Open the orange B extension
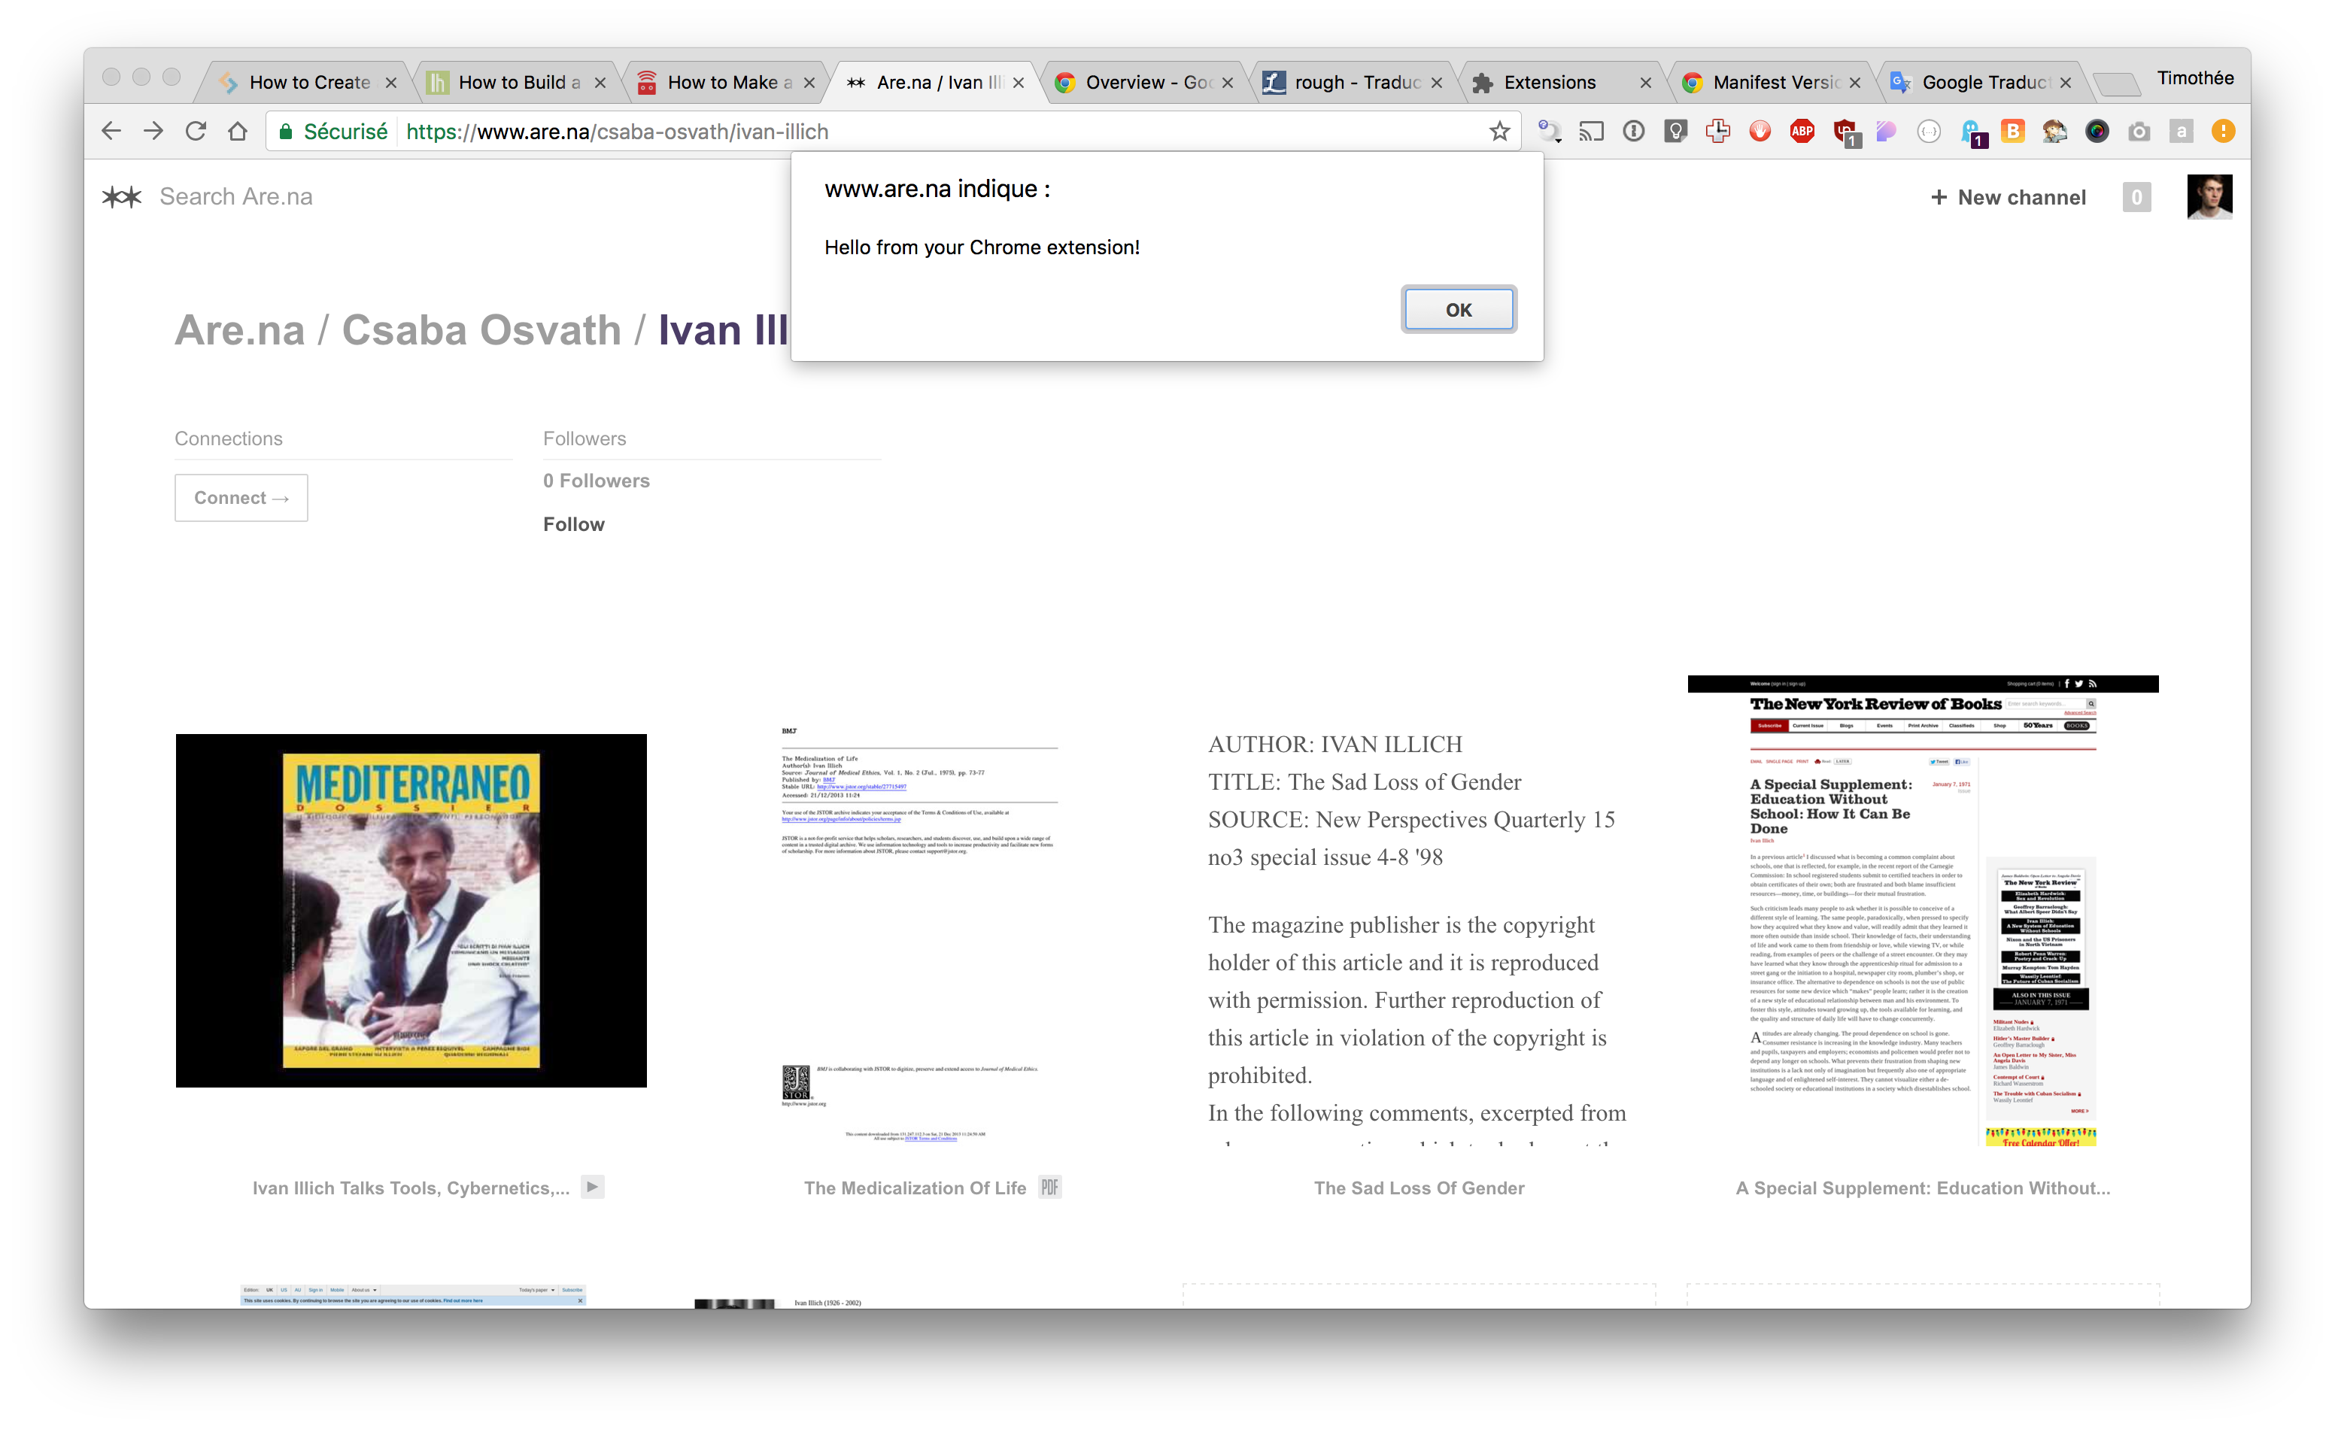The height and width of the screenshot is (1429, 2335). (2013, 132)
